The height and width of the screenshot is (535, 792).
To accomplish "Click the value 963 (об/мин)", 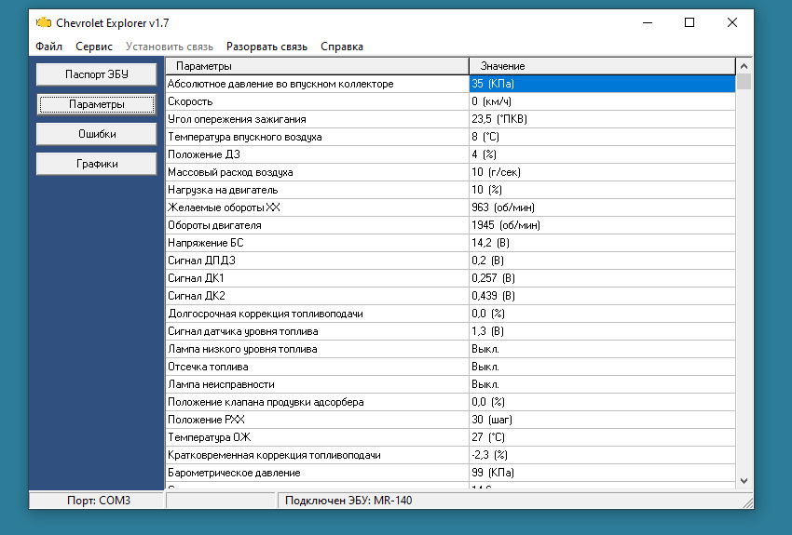I will coord(503,207).
